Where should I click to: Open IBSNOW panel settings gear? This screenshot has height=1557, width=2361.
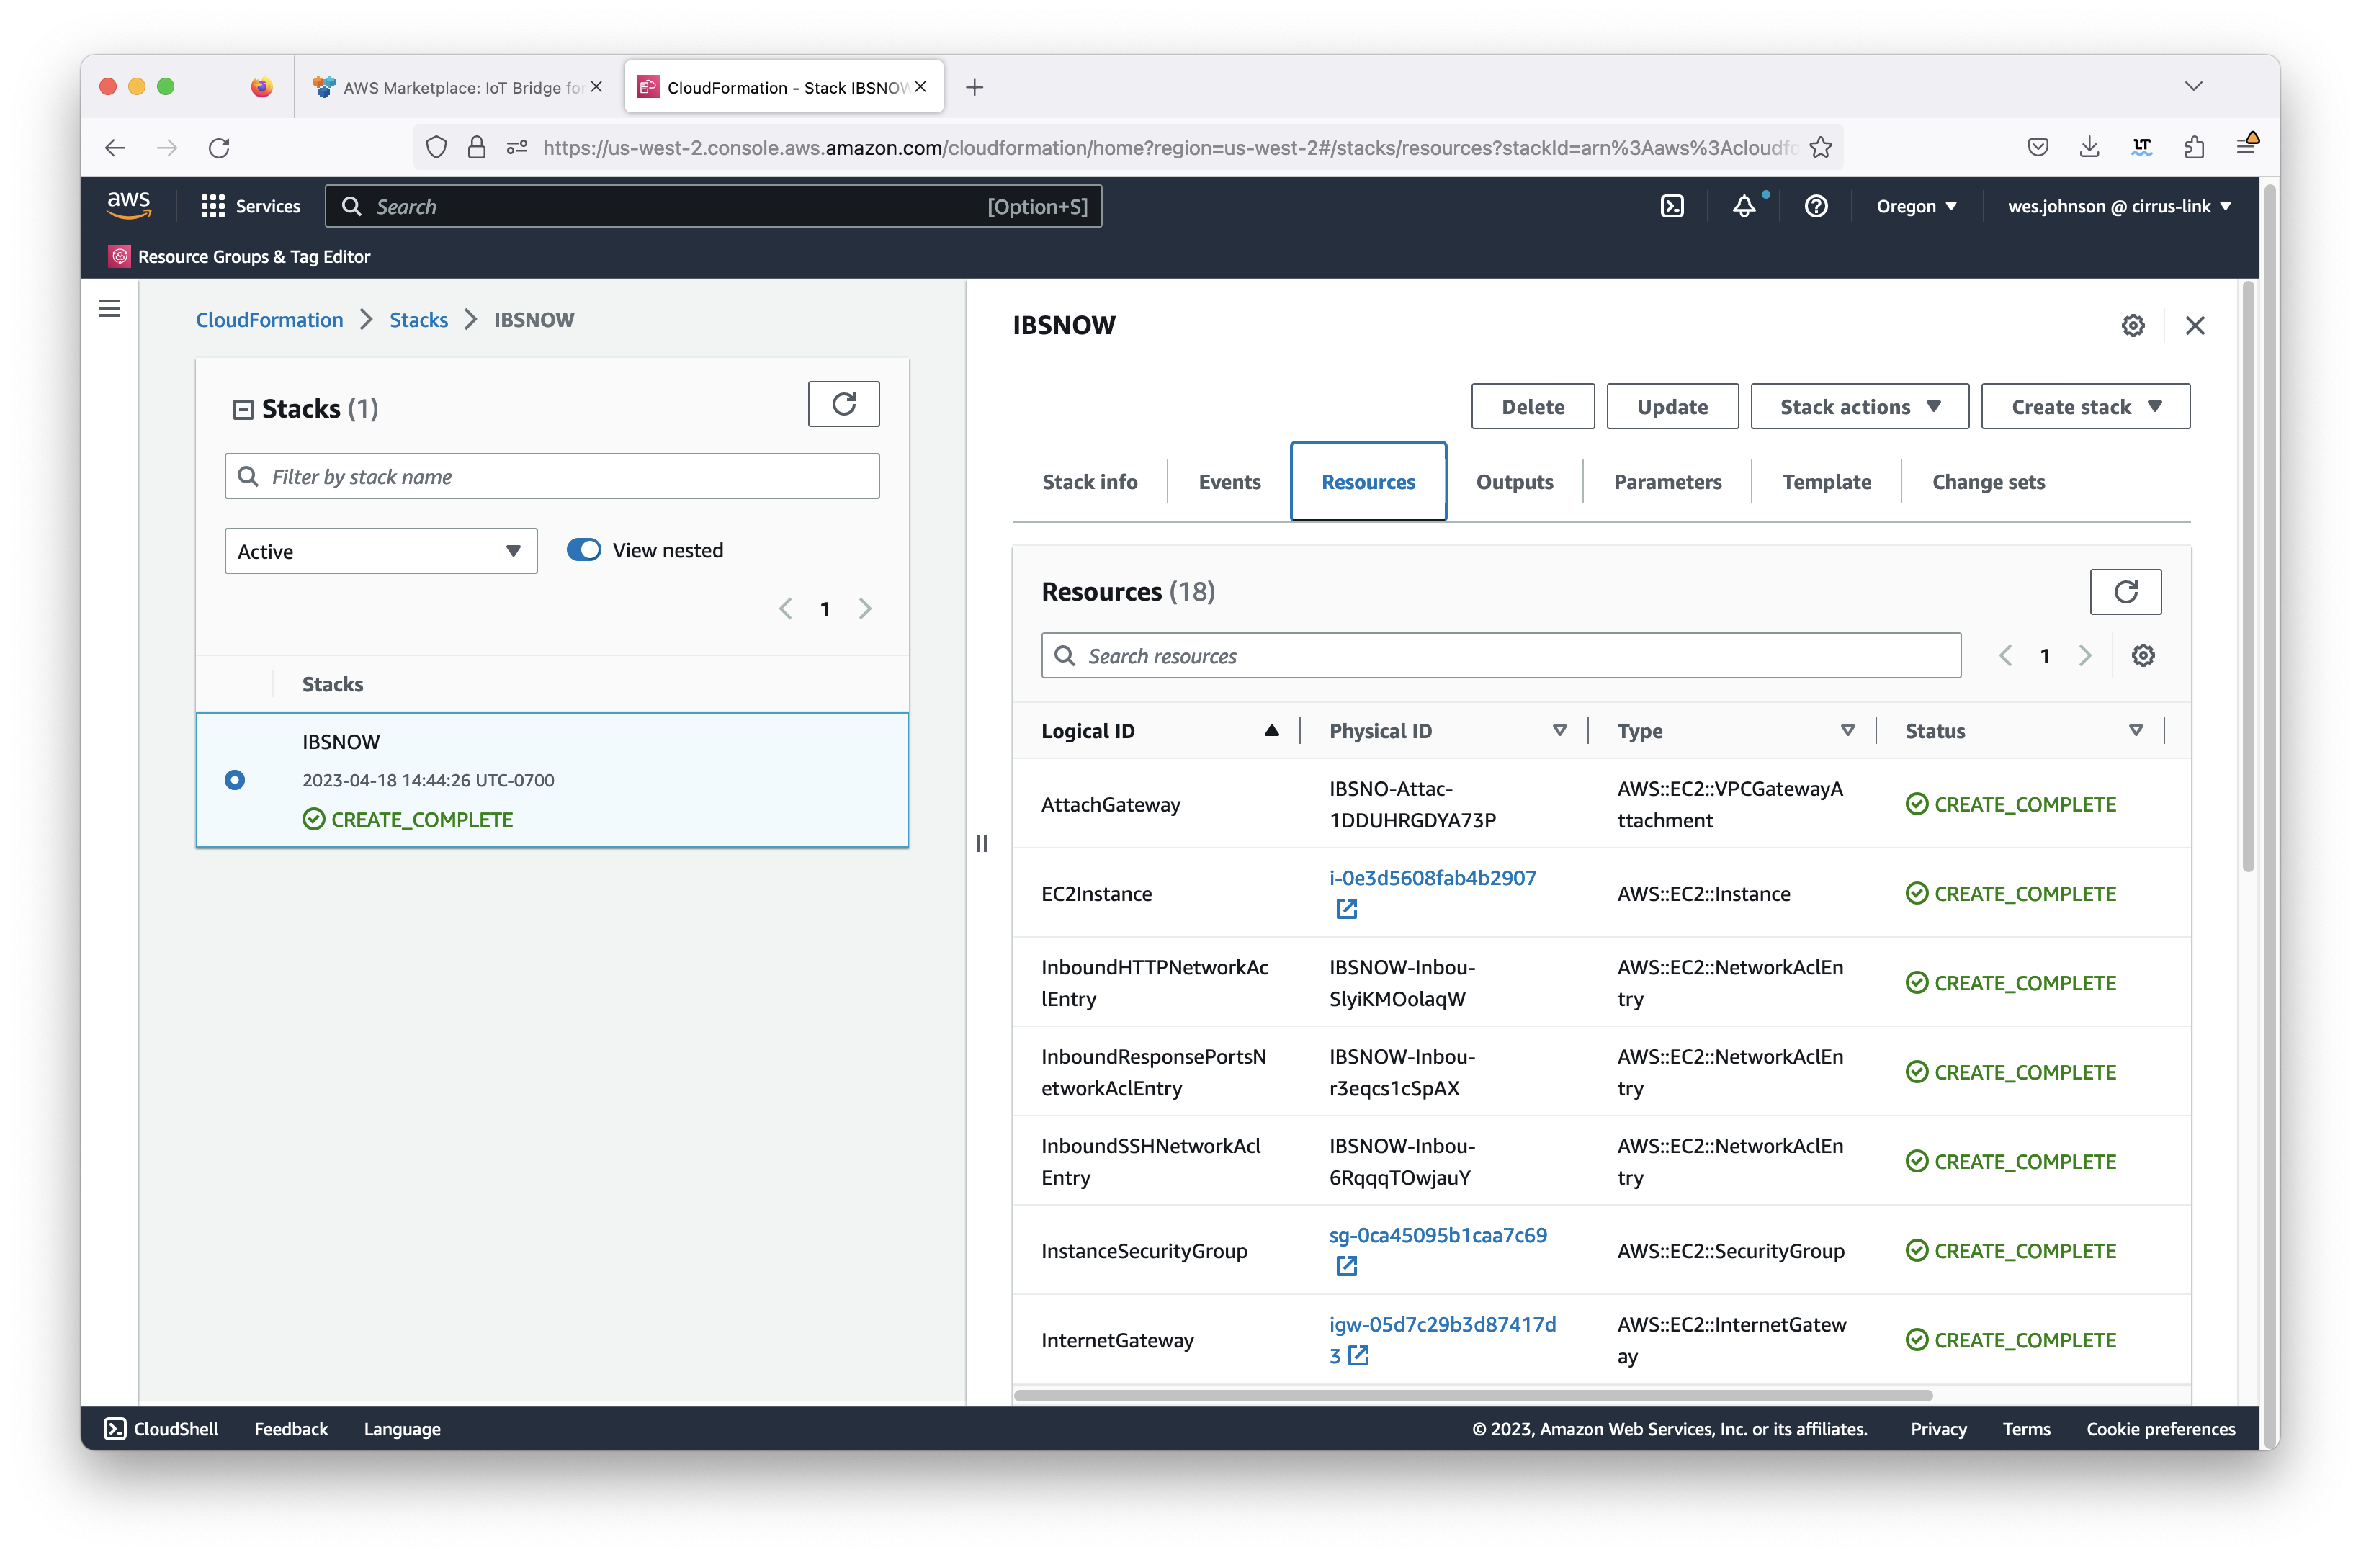pyautogui.click(x=2132, y=326)
